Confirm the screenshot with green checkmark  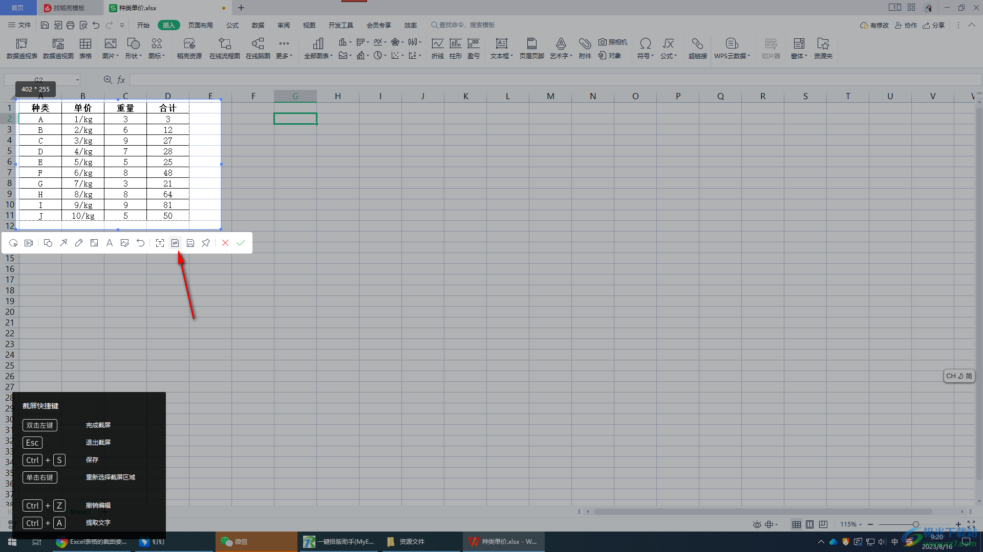[x=241, y=243]
